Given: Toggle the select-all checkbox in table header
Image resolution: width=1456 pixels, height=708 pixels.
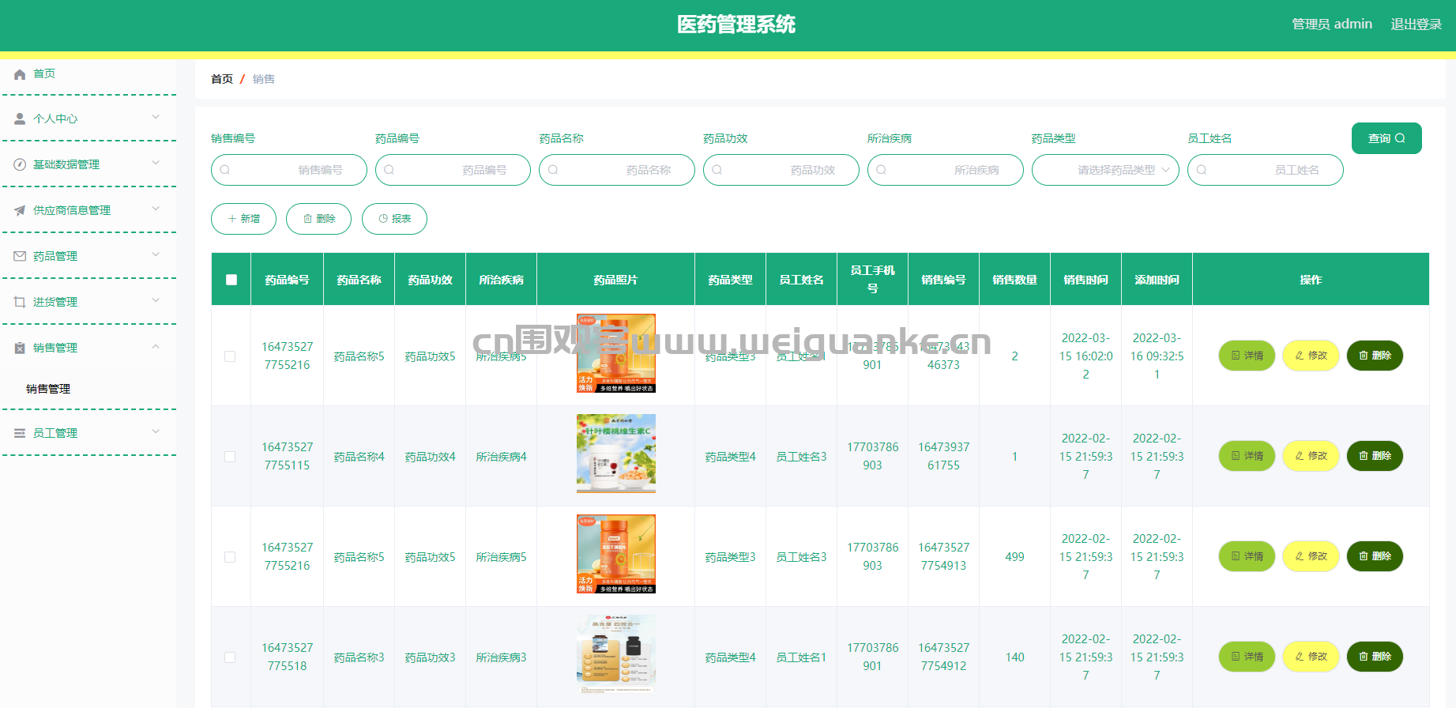Looking at the screenshot, I should (231, 280).
